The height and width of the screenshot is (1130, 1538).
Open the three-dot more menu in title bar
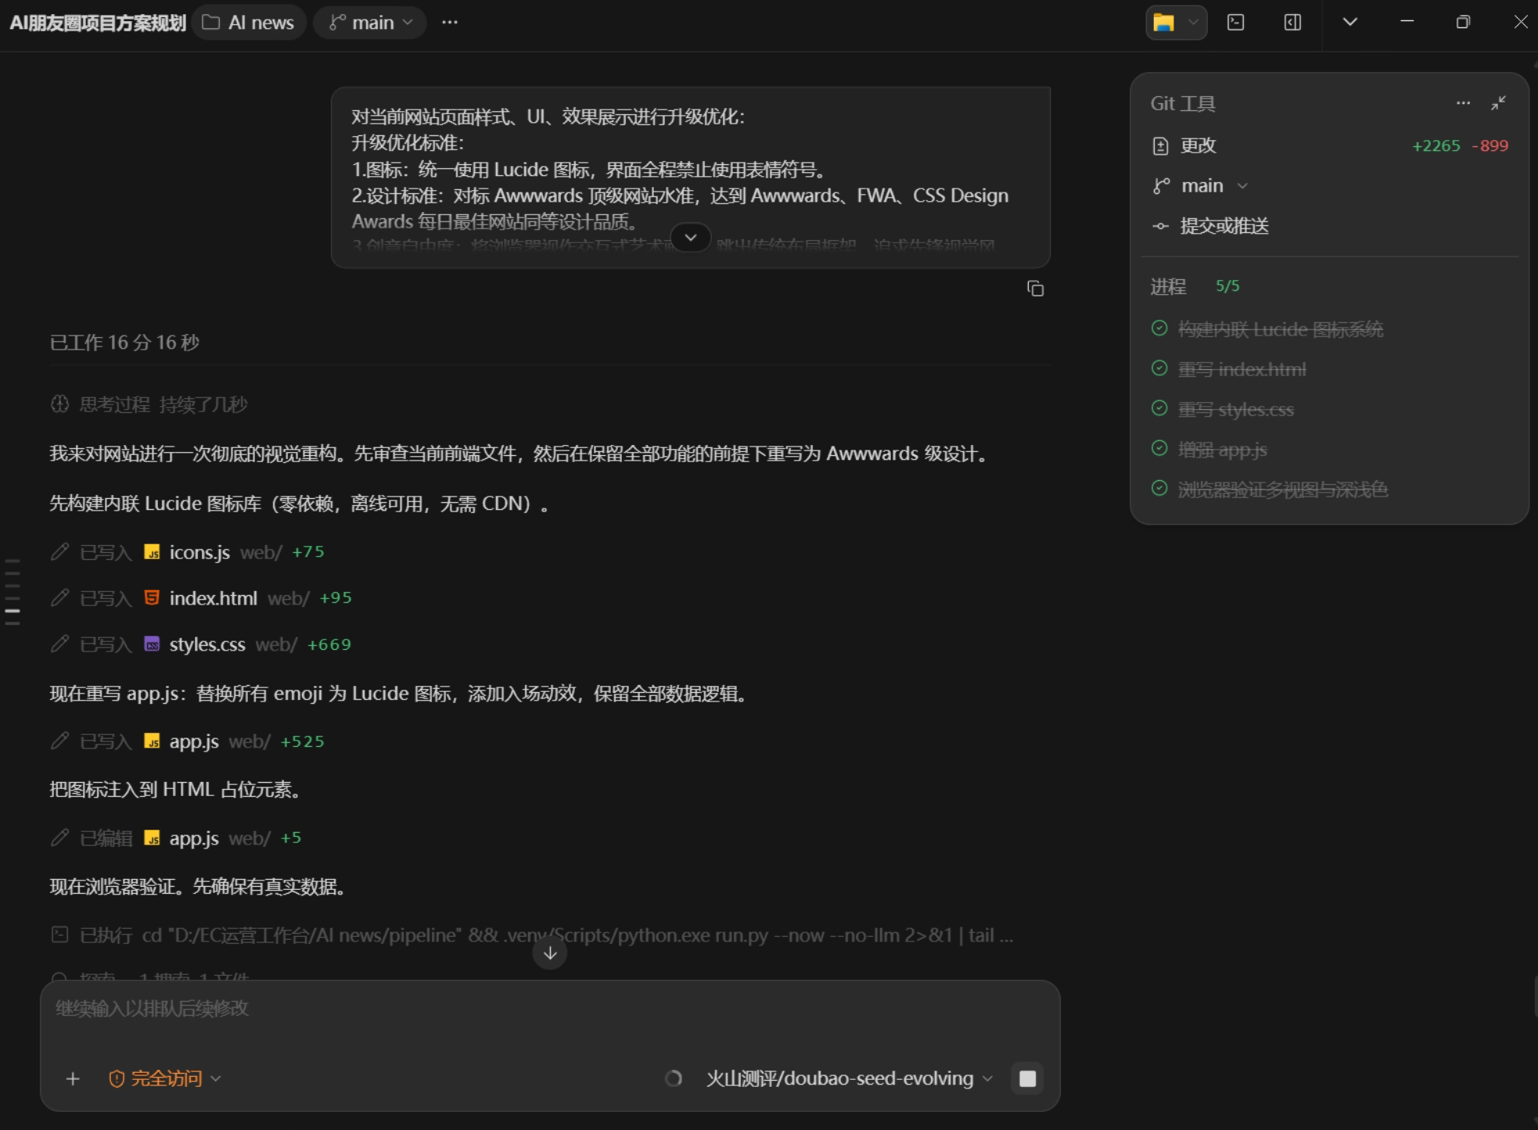point(450,23)
